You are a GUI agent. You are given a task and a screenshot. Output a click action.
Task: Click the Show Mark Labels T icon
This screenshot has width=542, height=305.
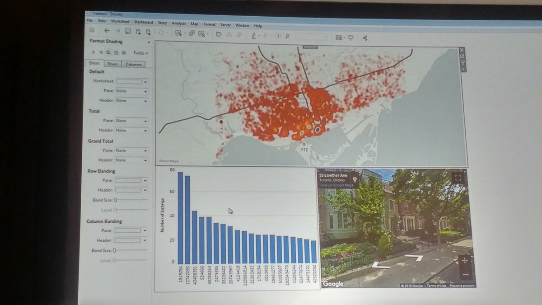tap(278, 36)
